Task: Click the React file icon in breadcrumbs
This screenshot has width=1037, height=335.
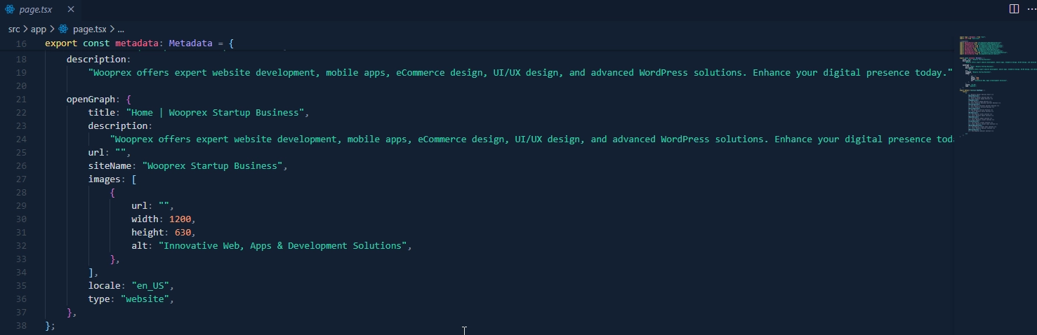Action: pos(63,29)
